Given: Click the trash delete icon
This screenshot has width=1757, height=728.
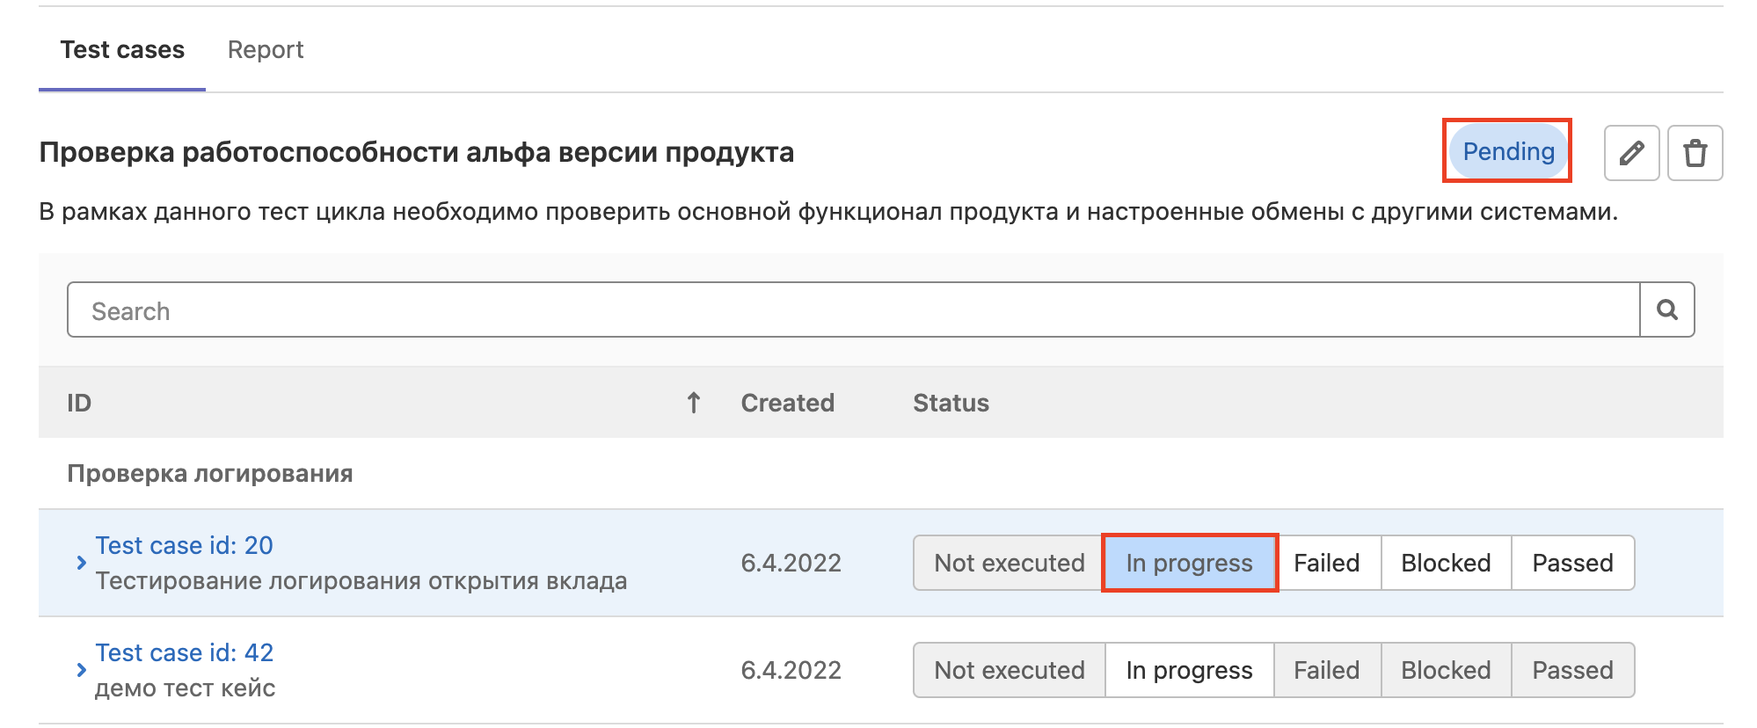Looking at the screenshot, I should coord(1695,153).
